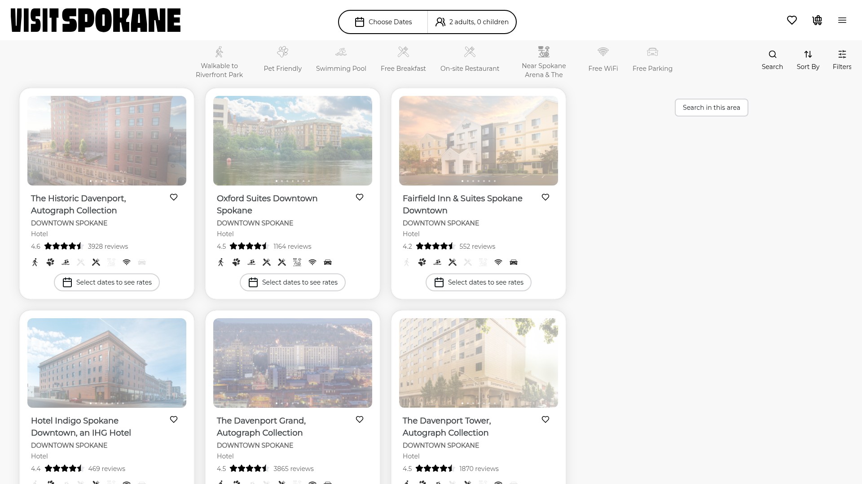Open The Davenport Grand, Autograph Collection title
Screen dimensions: 862x484
(261, 427)
